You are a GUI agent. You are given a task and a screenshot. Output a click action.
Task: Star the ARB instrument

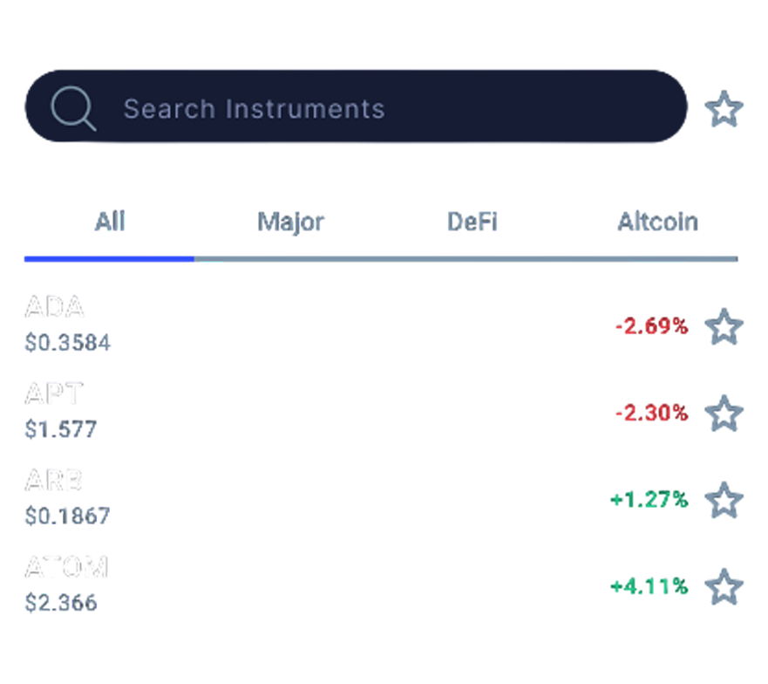tap(723, 499)
